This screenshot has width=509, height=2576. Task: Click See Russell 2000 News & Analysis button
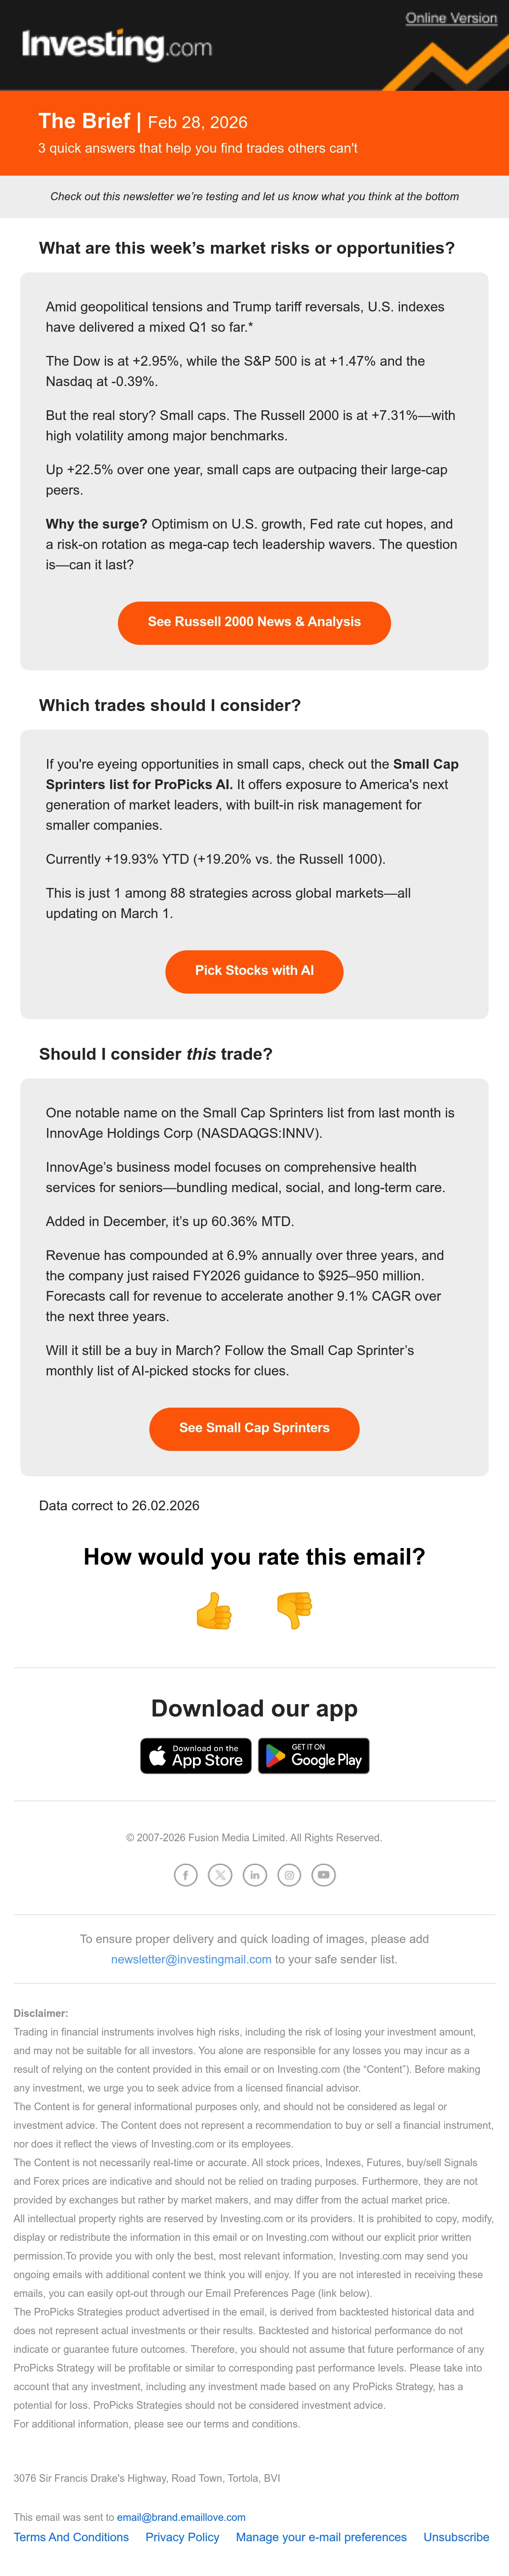point(254,622)
